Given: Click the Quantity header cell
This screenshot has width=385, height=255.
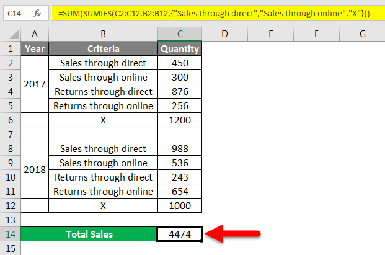Looking at the screenshot, I should pyautogui.click(x=179, y=48).
